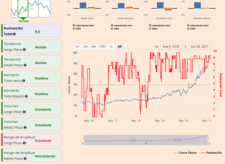The width and height of the screenshot is (225, 164).
Task: Click Decreciente in Rango de Amplitud Medio Plazo
Action: coord(45,156)
